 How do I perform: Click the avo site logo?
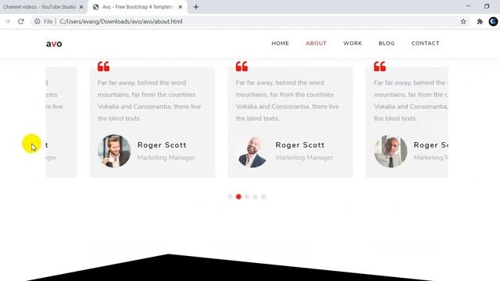coord(54,44)
